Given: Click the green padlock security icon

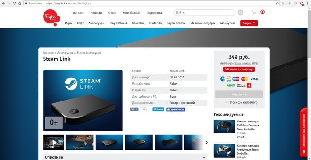Looking at the screenshot, I should [x=26, y=4].
